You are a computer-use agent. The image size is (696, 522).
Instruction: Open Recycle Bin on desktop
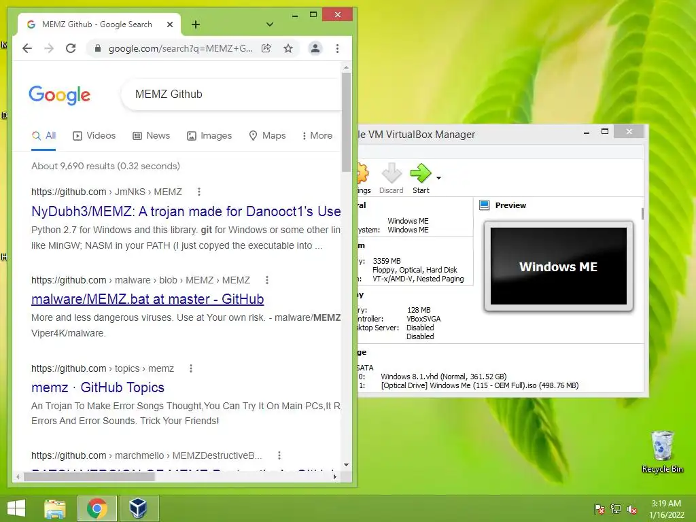[x=662, y=451]
